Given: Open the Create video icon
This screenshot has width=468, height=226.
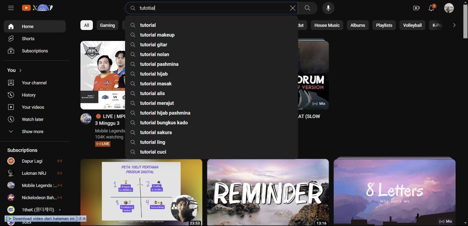Looking at the screenshot, I should click(416, 8).
